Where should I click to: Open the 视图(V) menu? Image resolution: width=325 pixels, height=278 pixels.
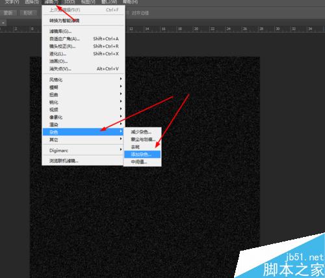click(88, 2)
